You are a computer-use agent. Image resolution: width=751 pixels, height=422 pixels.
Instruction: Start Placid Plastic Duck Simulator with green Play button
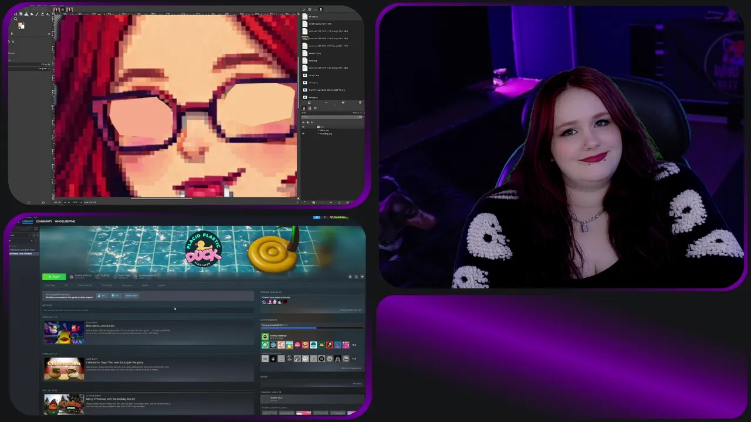click(54, 277)
